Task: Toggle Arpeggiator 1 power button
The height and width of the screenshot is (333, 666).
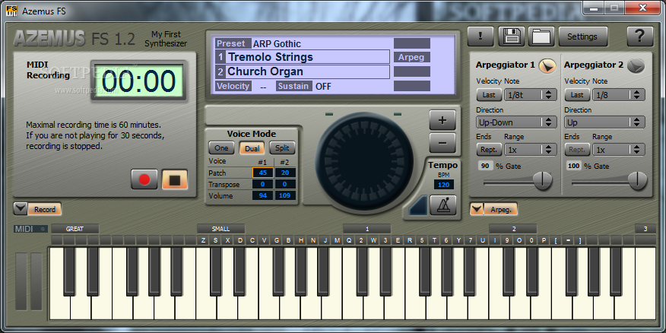Action: [547, 65]
